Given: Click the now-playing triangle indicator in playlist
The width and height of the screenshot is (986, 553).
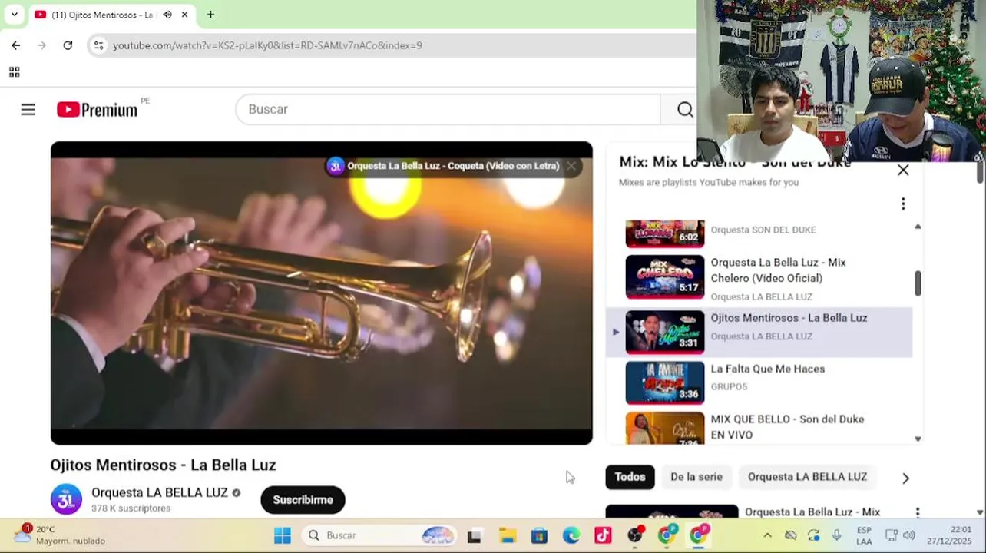Looking at the screenshot, I should pos(615,332).
